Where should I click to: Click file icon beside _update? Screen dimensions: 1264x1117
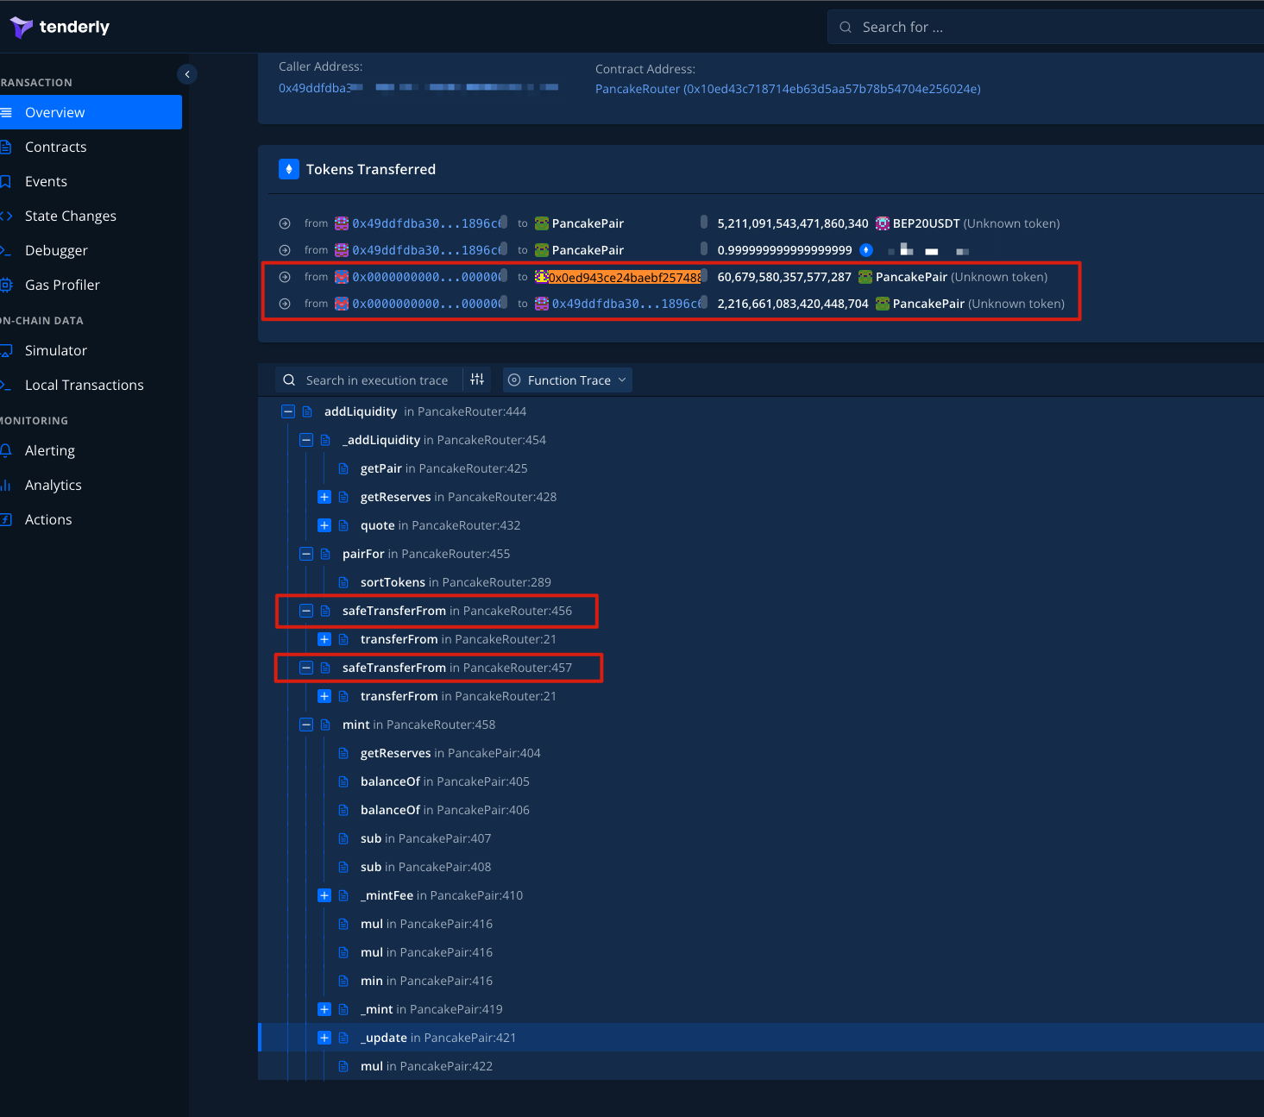click(343, 1038)
